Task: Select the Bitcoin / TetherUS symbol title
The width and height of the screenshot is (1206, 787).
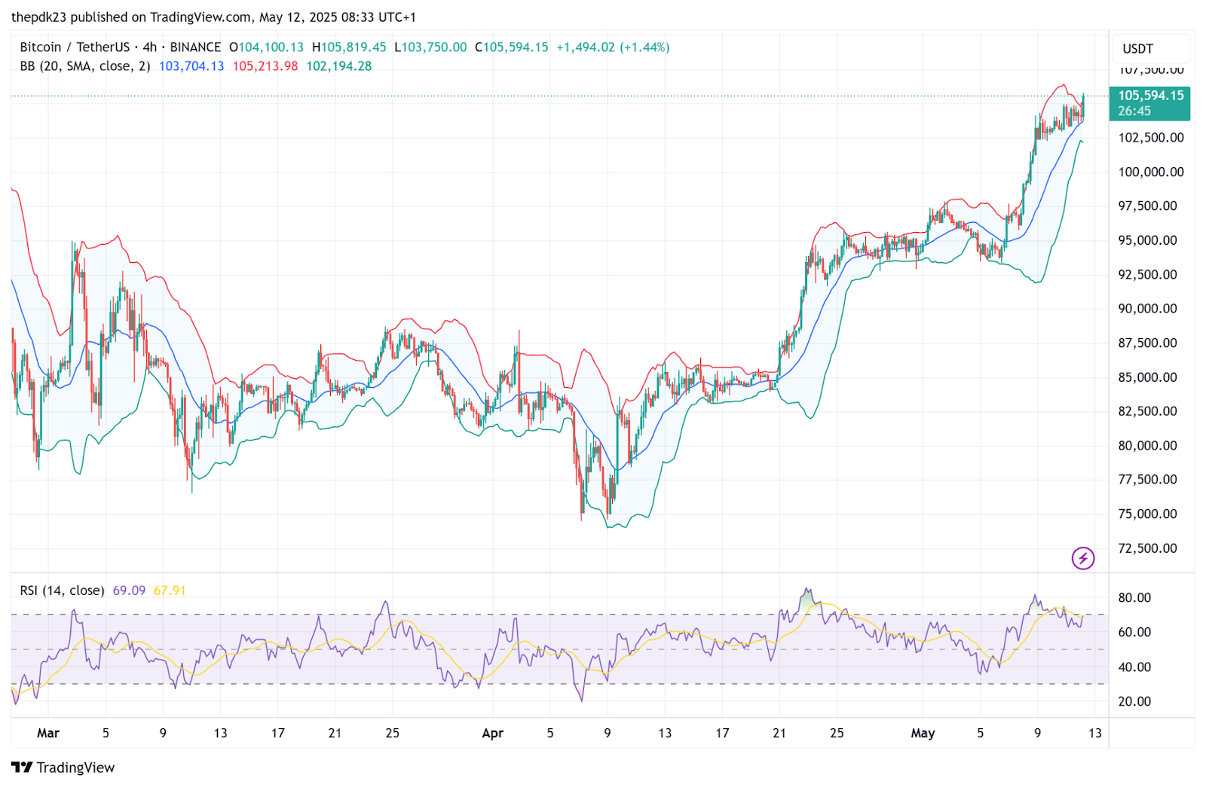Action: [x=75, y=47]
